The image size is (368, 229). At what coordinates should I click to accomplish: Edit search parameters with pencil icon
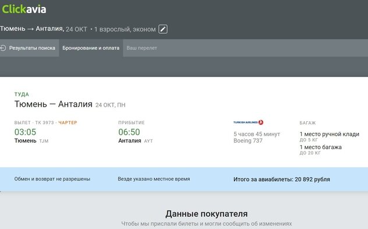[x=163, y=29]
